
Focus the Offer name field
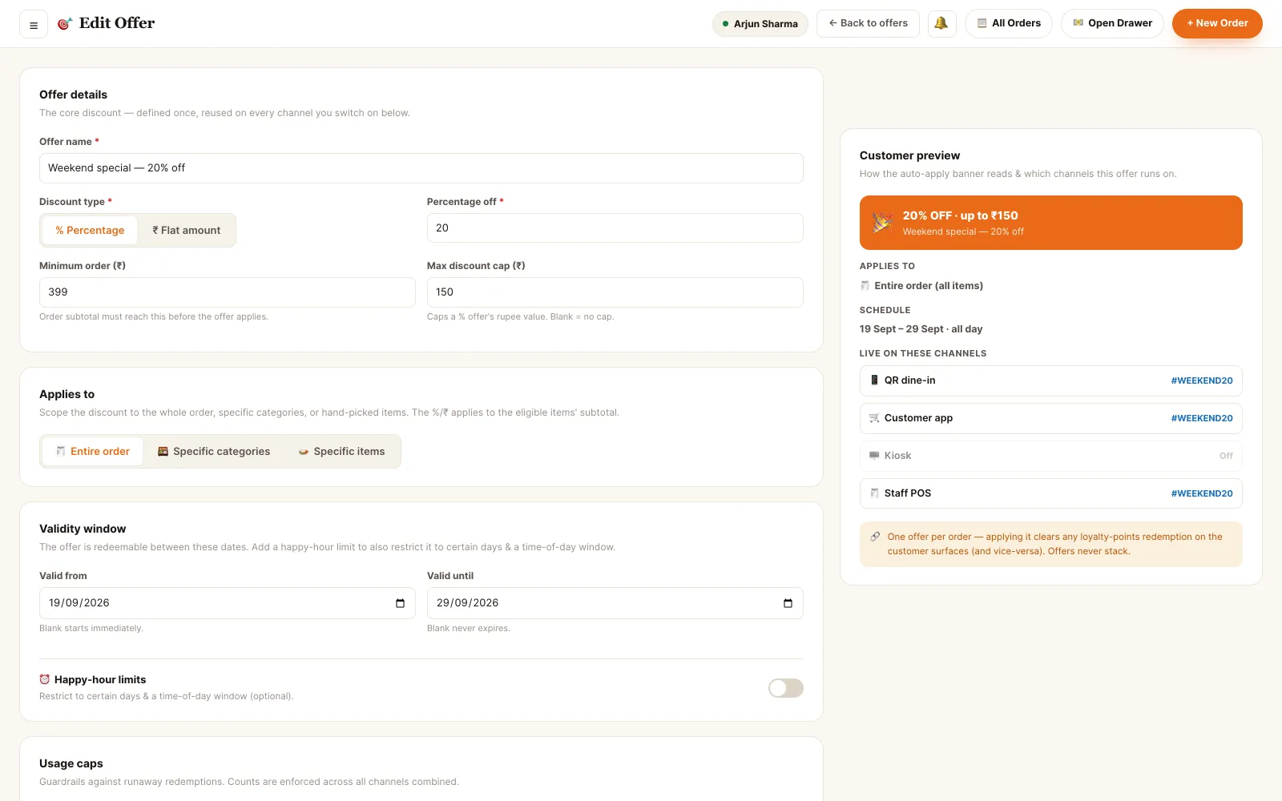click(x=421, y=168)
